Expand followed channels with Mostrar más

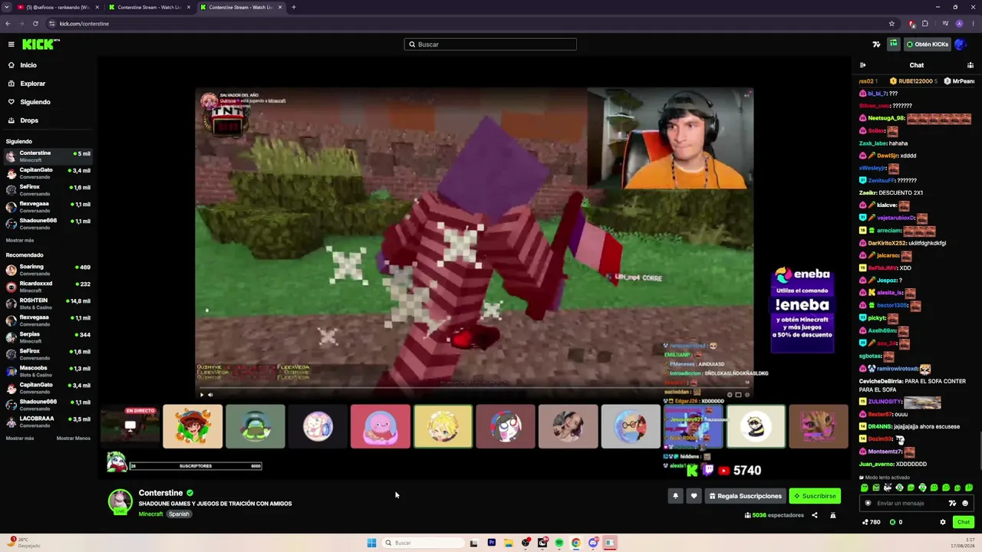pyautogui.click(x=20, y=241)
